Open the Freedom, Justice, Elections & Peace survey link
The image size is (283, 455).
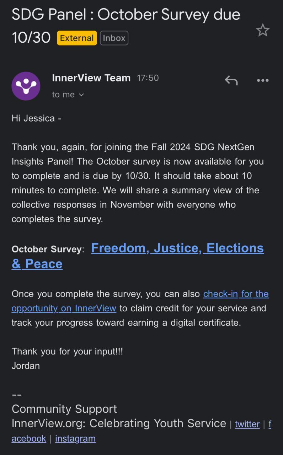pos(177,248)
